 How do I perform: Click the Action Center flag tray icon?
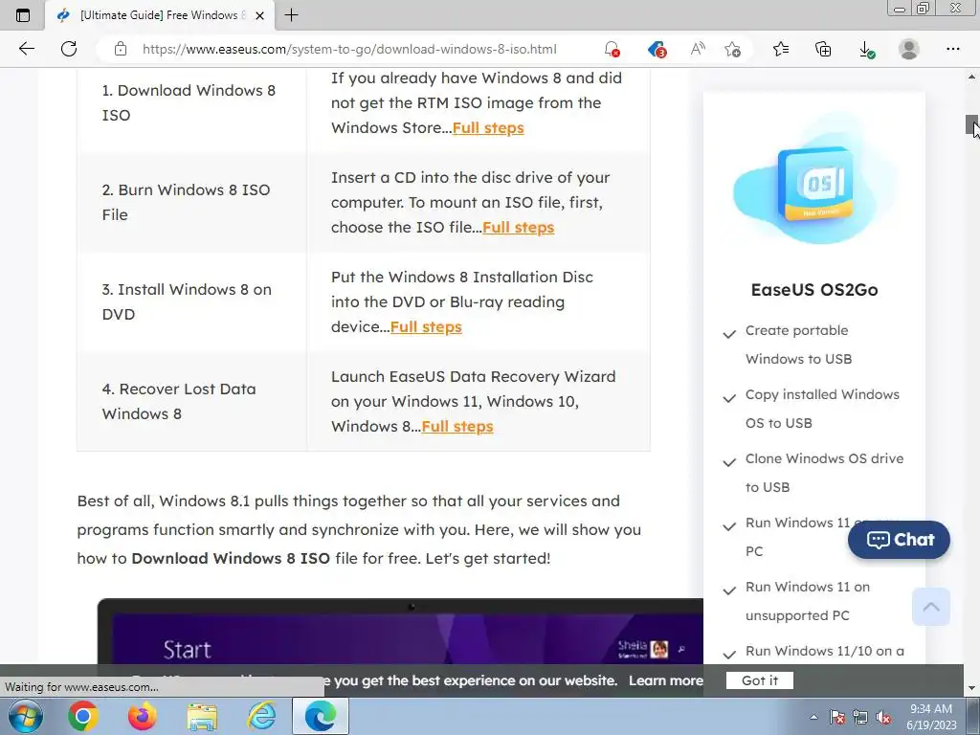(836, 717)
